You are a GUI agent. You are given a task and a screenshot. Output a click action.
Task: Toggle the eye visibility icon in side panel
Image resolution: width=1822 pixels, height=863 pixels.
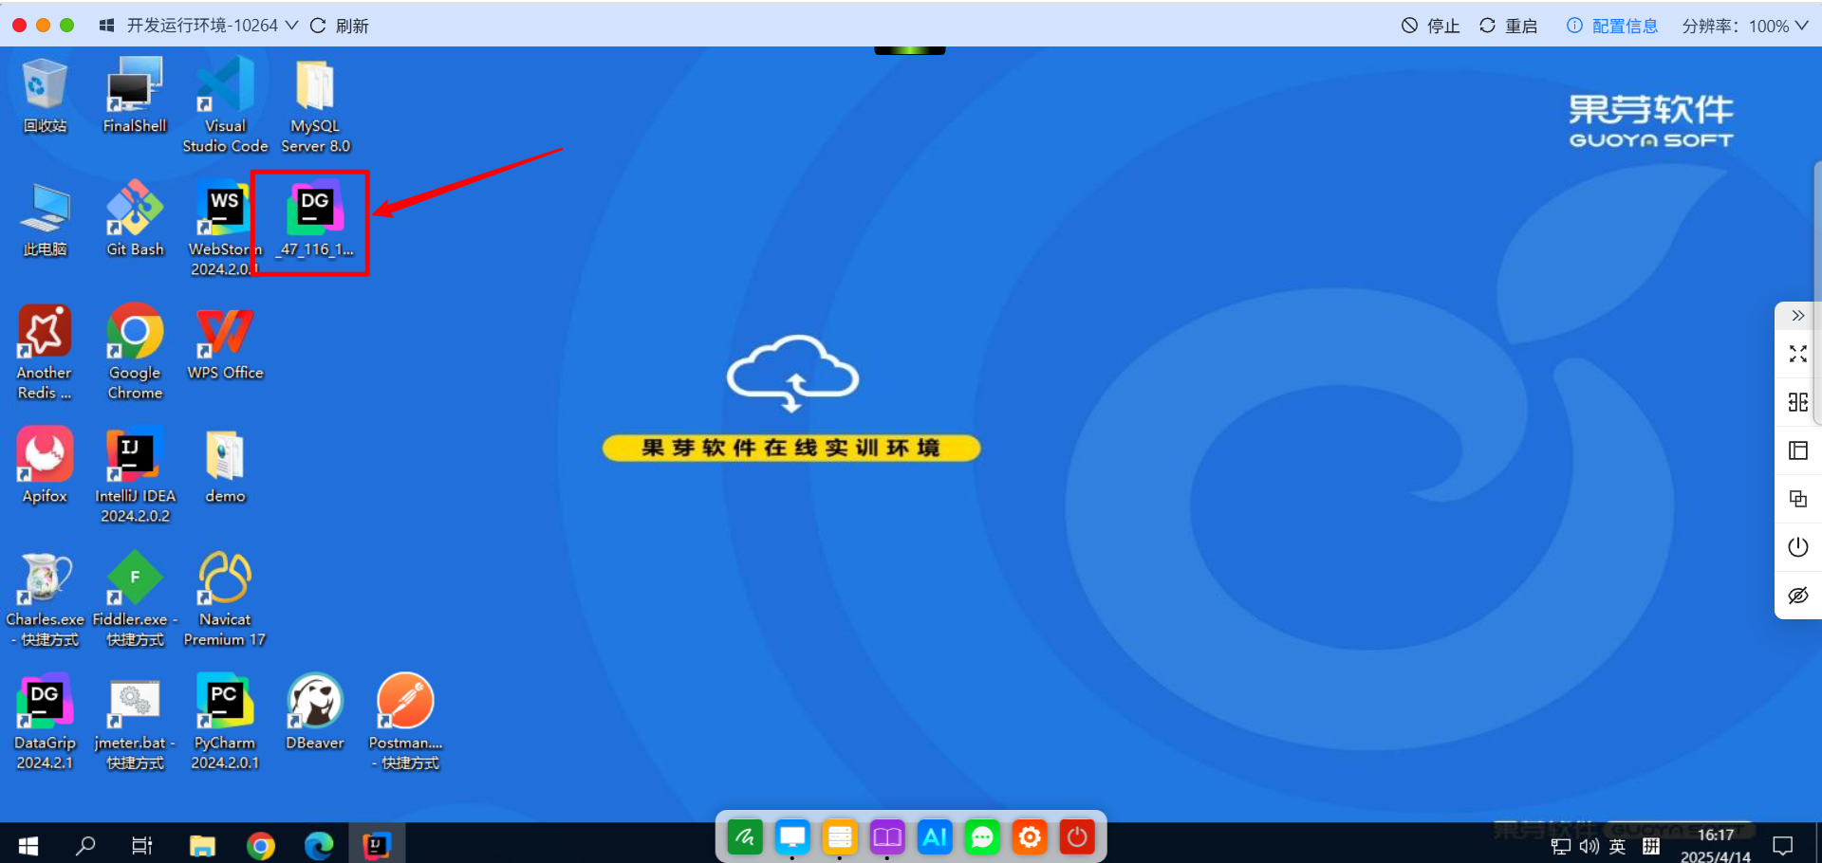click(1798, 596)
